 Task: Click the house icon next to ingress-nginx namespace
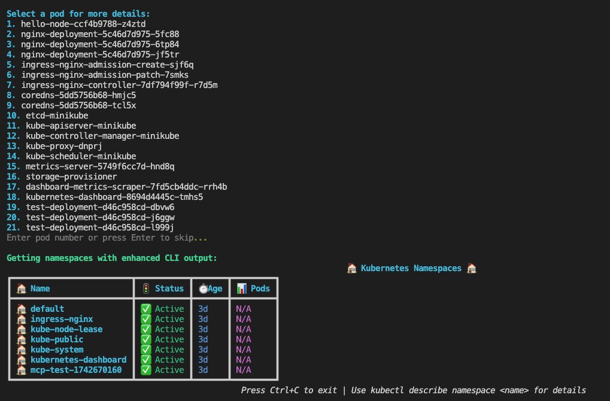[21, 319]
